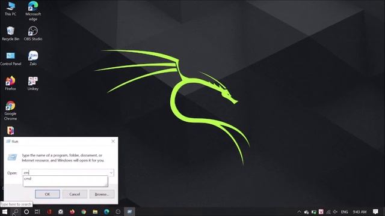Select the Recycle Bin desktop icon
The width and height of the screenshot is (385, 216).
pos(10,34)
